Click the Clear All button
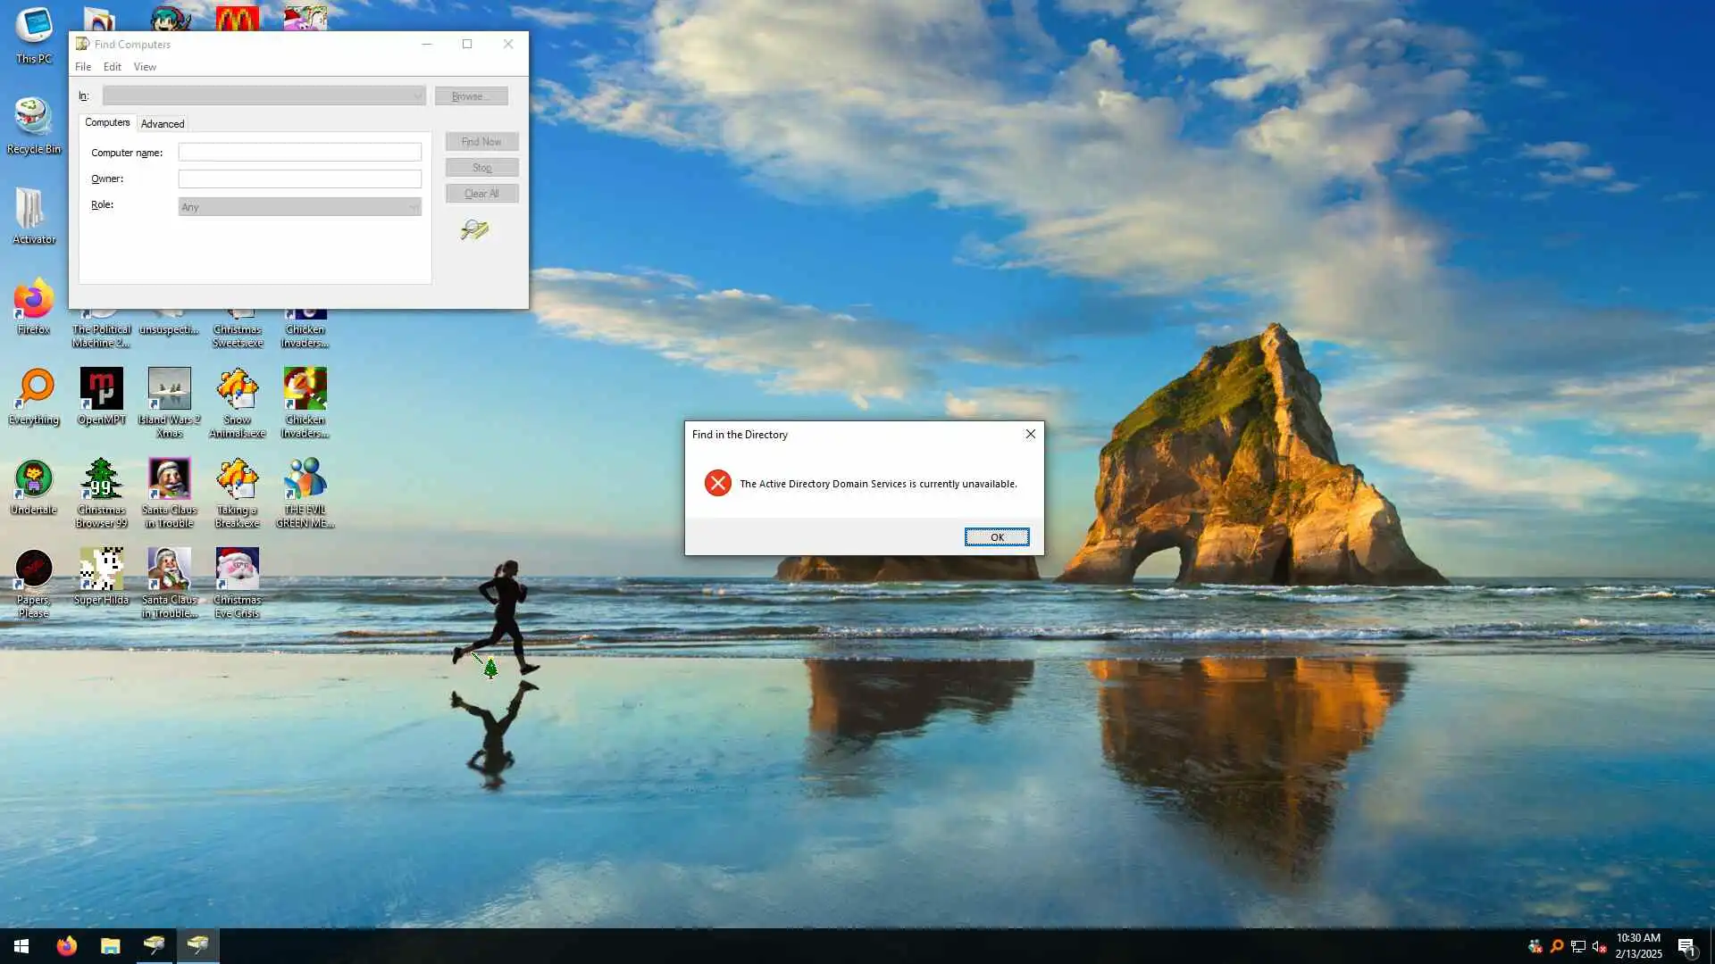The height and width of the screenshot is (964, 1715). [x=481, y=194]
